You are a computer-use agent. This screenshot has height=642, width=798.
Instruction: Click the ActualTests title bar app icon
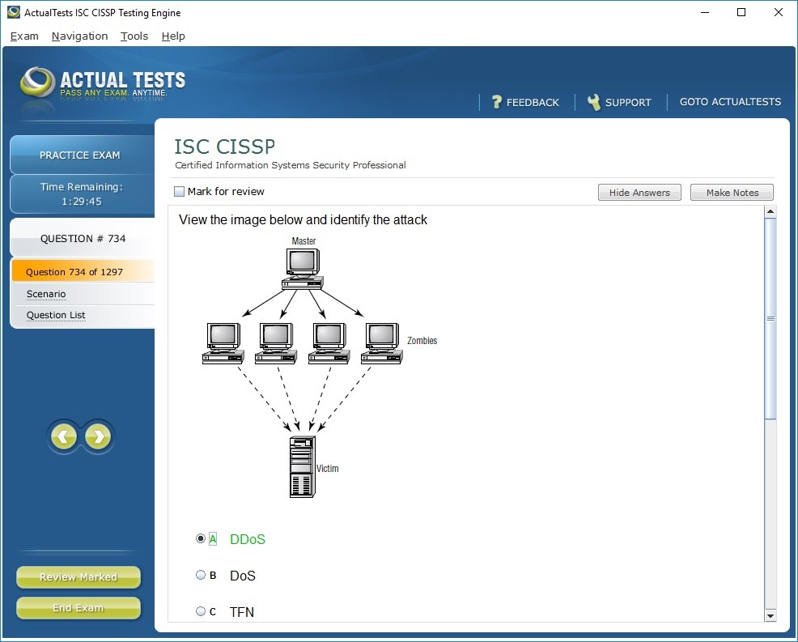13,12
